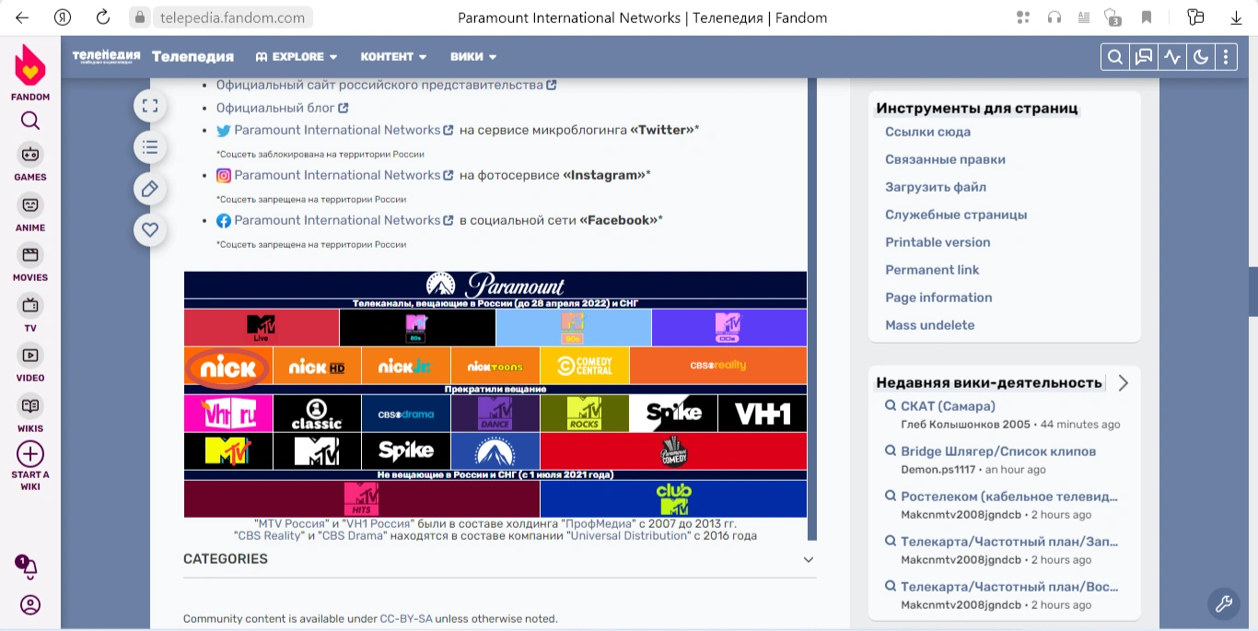Open the table of contents floating icon
The width and height of the screenshot is (1258, 631).
point(150,146)
